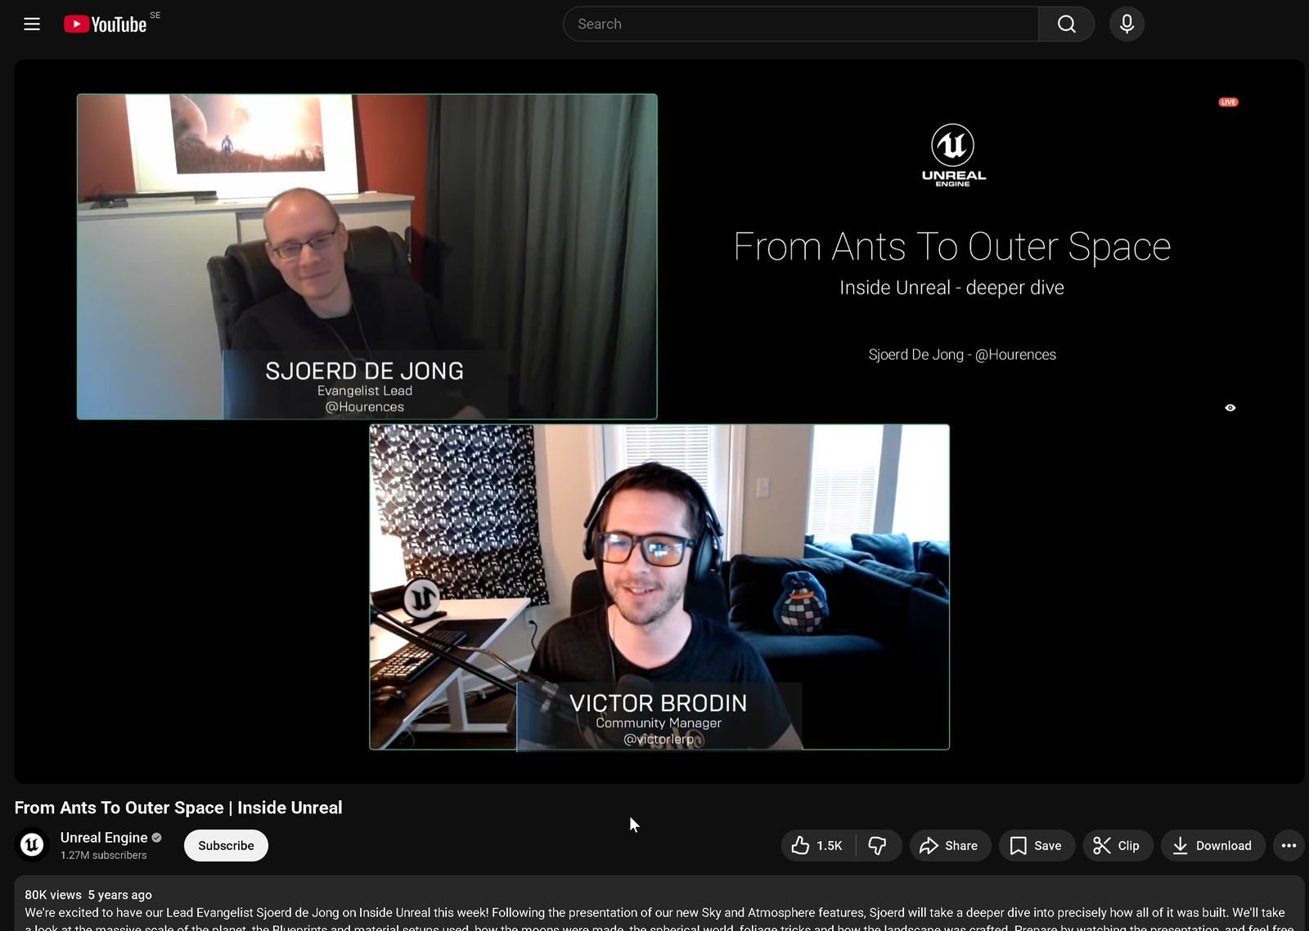This screenshot has height=931, width=1309.
Task: Open the hamburger guide menu
Action: 32,24
